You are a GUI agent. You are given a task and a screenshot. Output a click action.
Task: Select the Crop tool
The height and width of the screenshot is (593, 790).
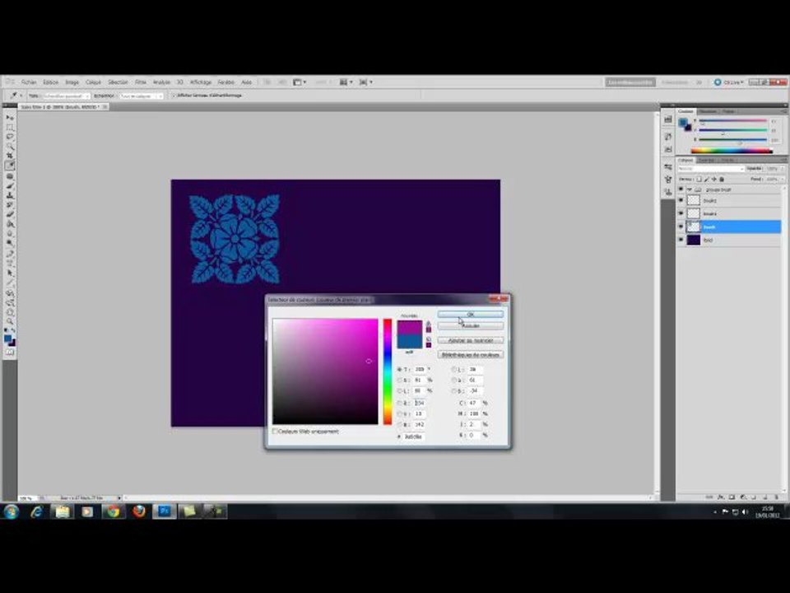[x=10, y=156]
